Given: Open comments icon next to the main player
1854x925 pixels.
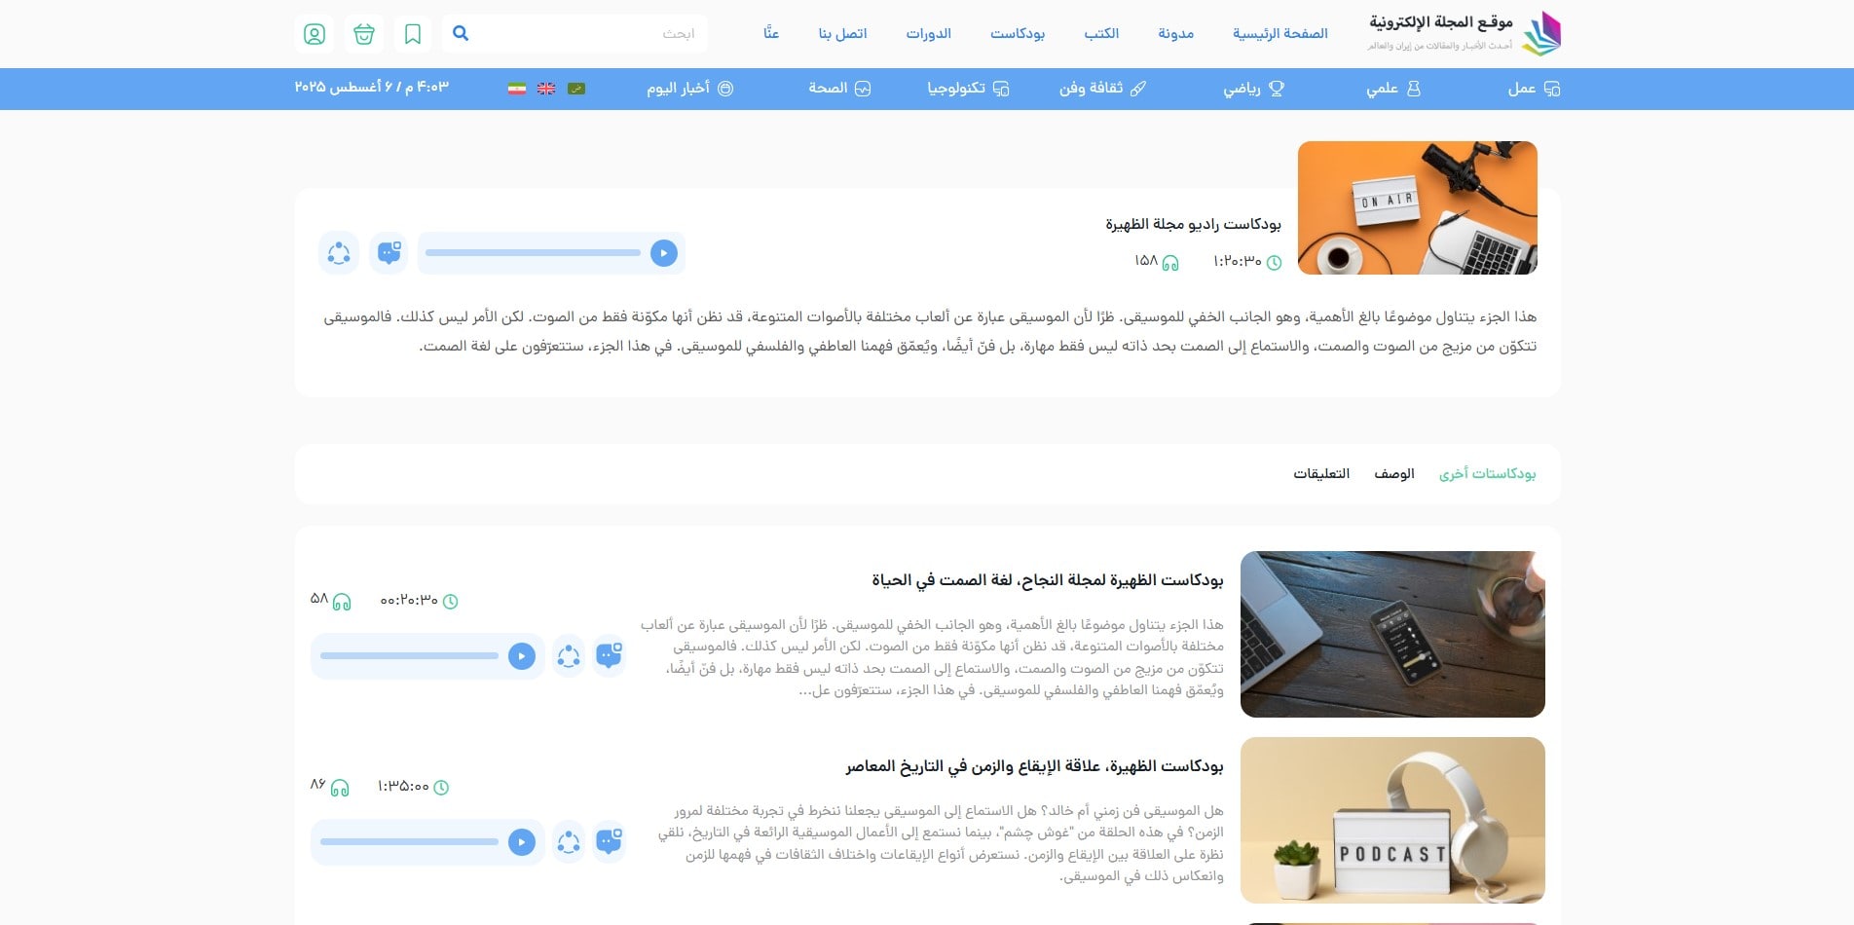Looking at the screenshot, I should [x=389, y=252].
